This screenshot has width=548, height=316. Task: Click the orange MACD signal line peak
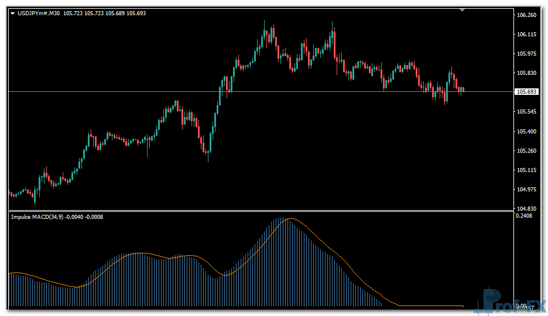pos(291,219)
